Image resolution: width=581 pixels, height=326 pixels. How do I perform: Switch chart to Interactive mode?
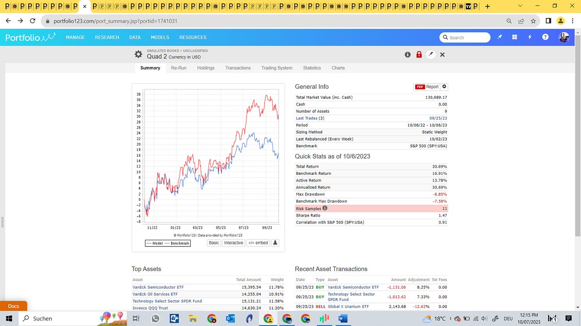click(233, 243)
